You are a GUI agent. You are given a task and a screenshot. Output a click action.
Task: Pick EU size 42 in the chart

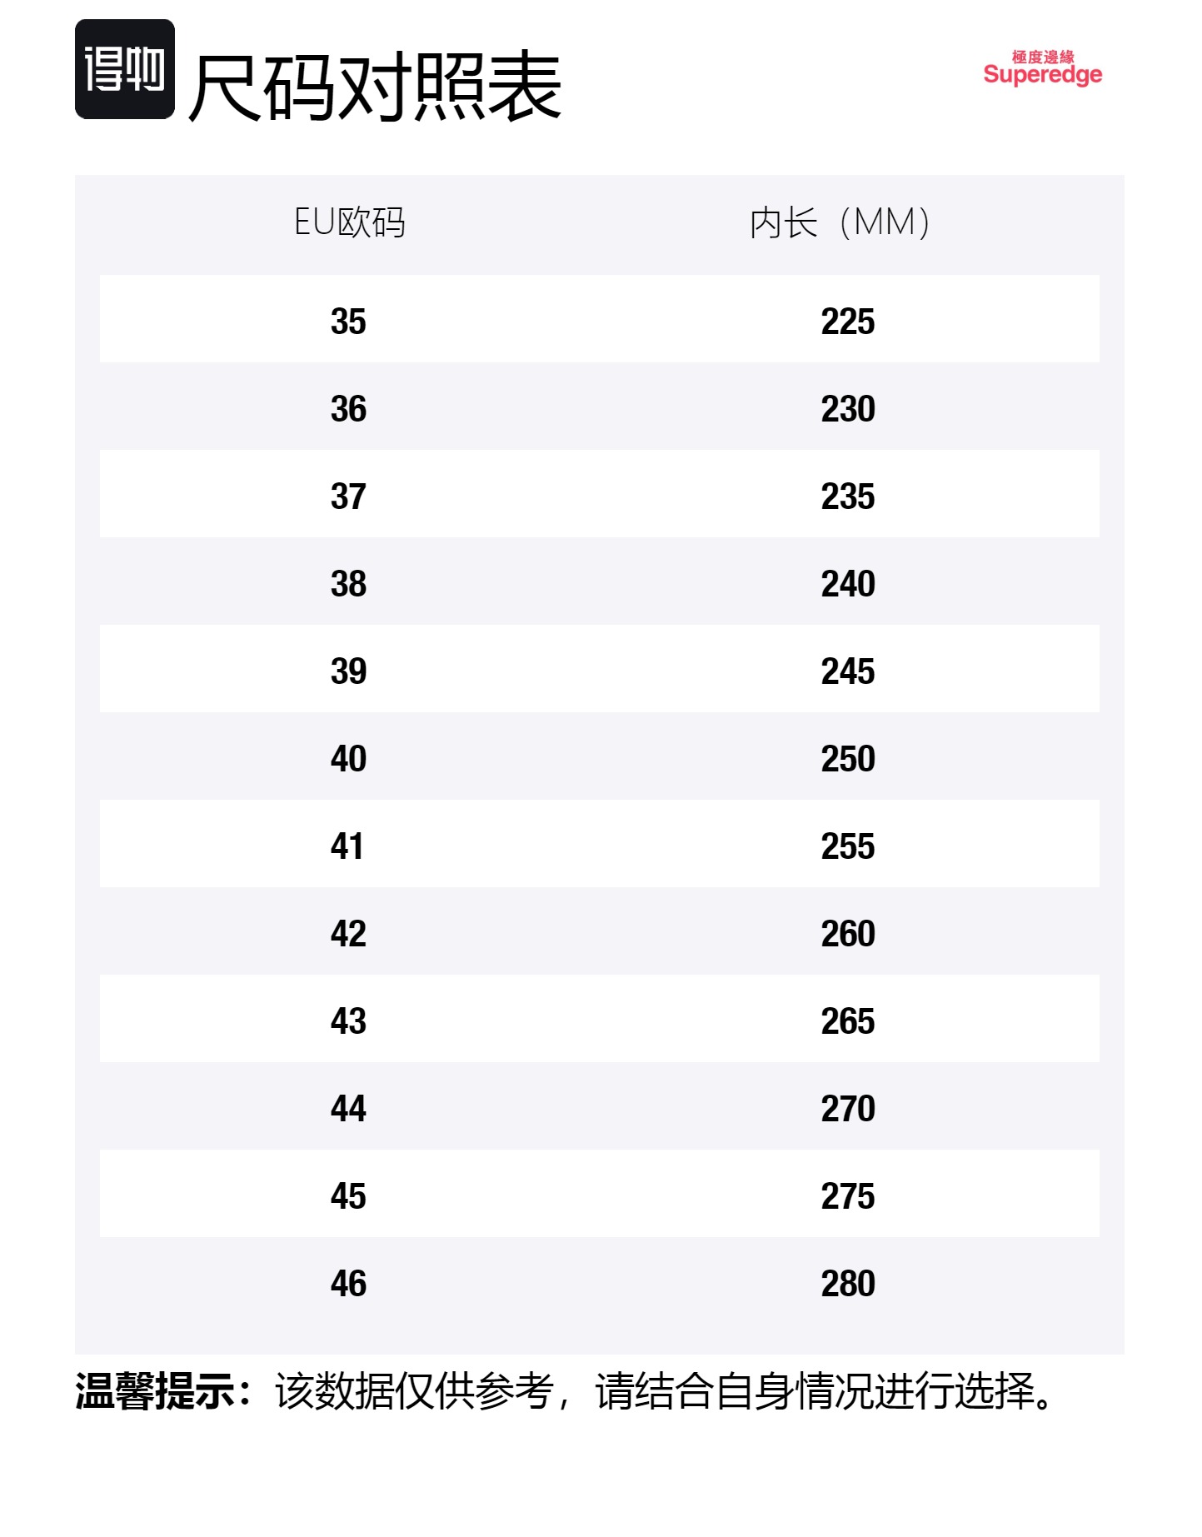(x=348, y=934)
